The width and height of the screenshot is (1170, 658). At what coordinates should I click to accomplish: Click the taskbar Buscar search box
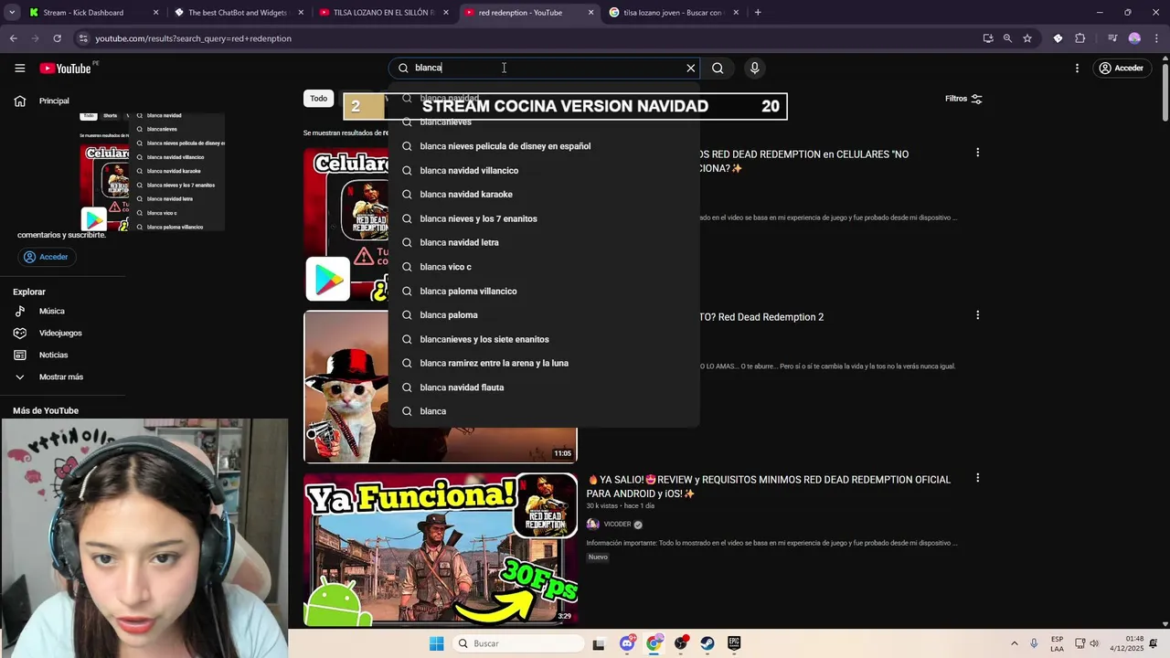coord(519,643)
